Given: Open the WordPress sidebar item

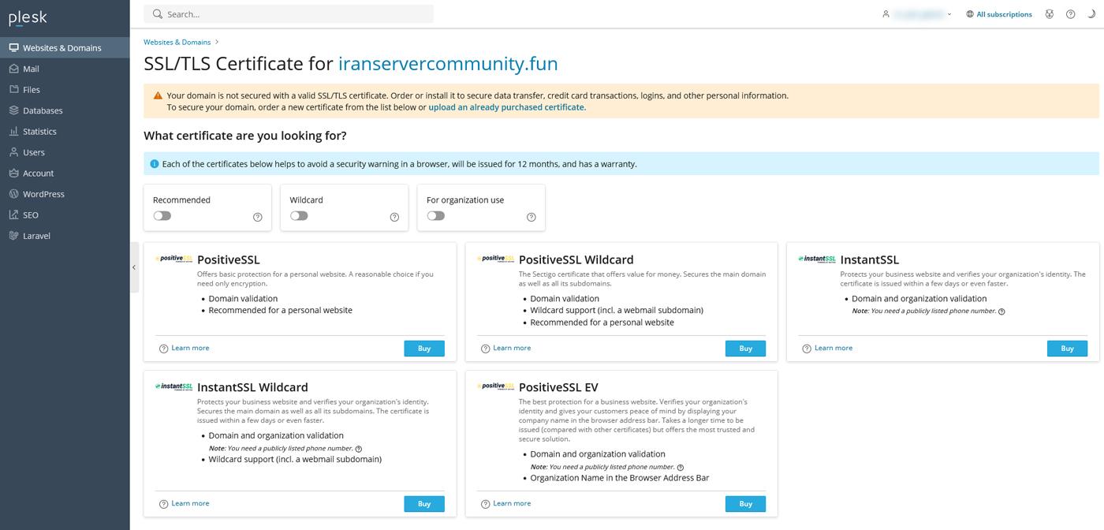Looking at the screenshot, I should (43, 194).
